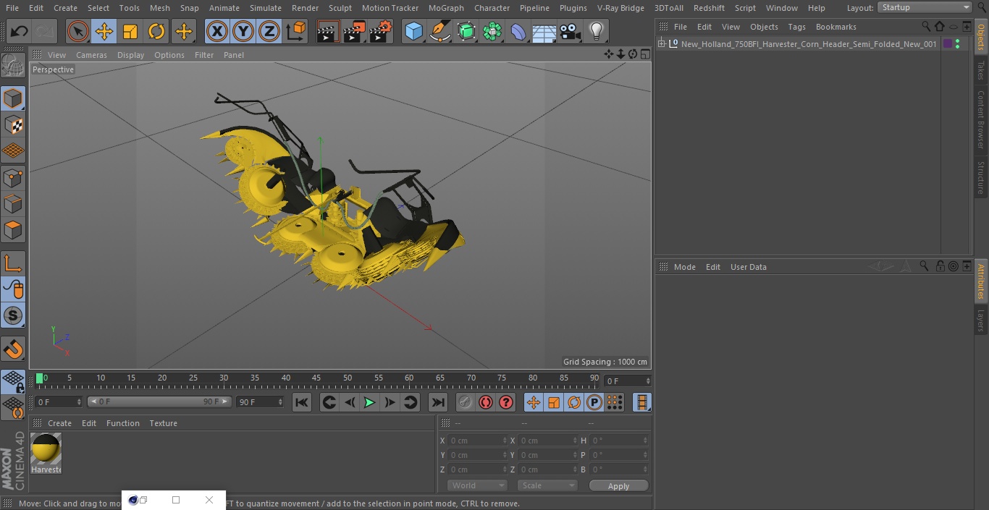Click the Apply button
This screenshot has width=989, height=510.
618,486
